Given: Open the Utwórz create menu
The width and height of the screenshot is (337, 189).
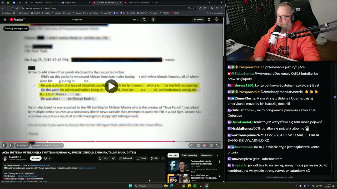Looking at the screenshot, I should click(199, 19).
